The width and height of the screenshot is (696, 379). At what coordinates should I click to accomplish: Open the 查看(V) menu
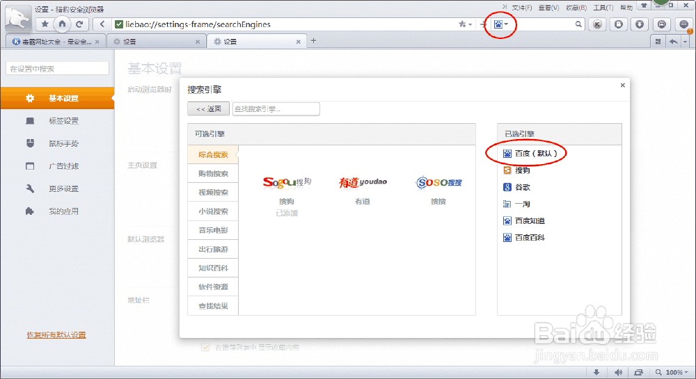[548, 8]
